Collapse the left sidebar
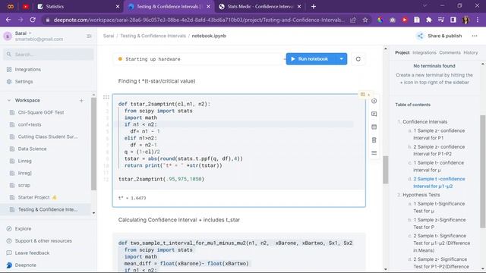 [90, 36]
